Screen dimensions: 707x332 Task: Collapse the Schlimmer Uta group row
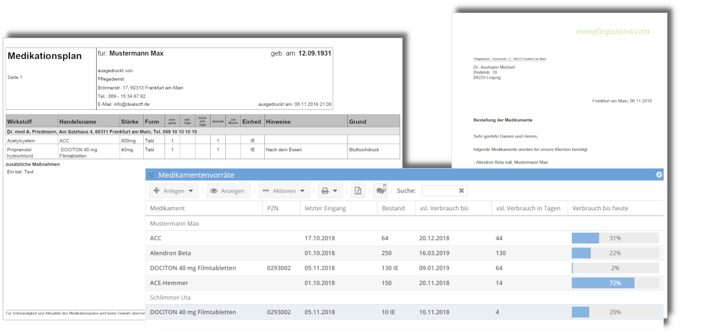171,297
